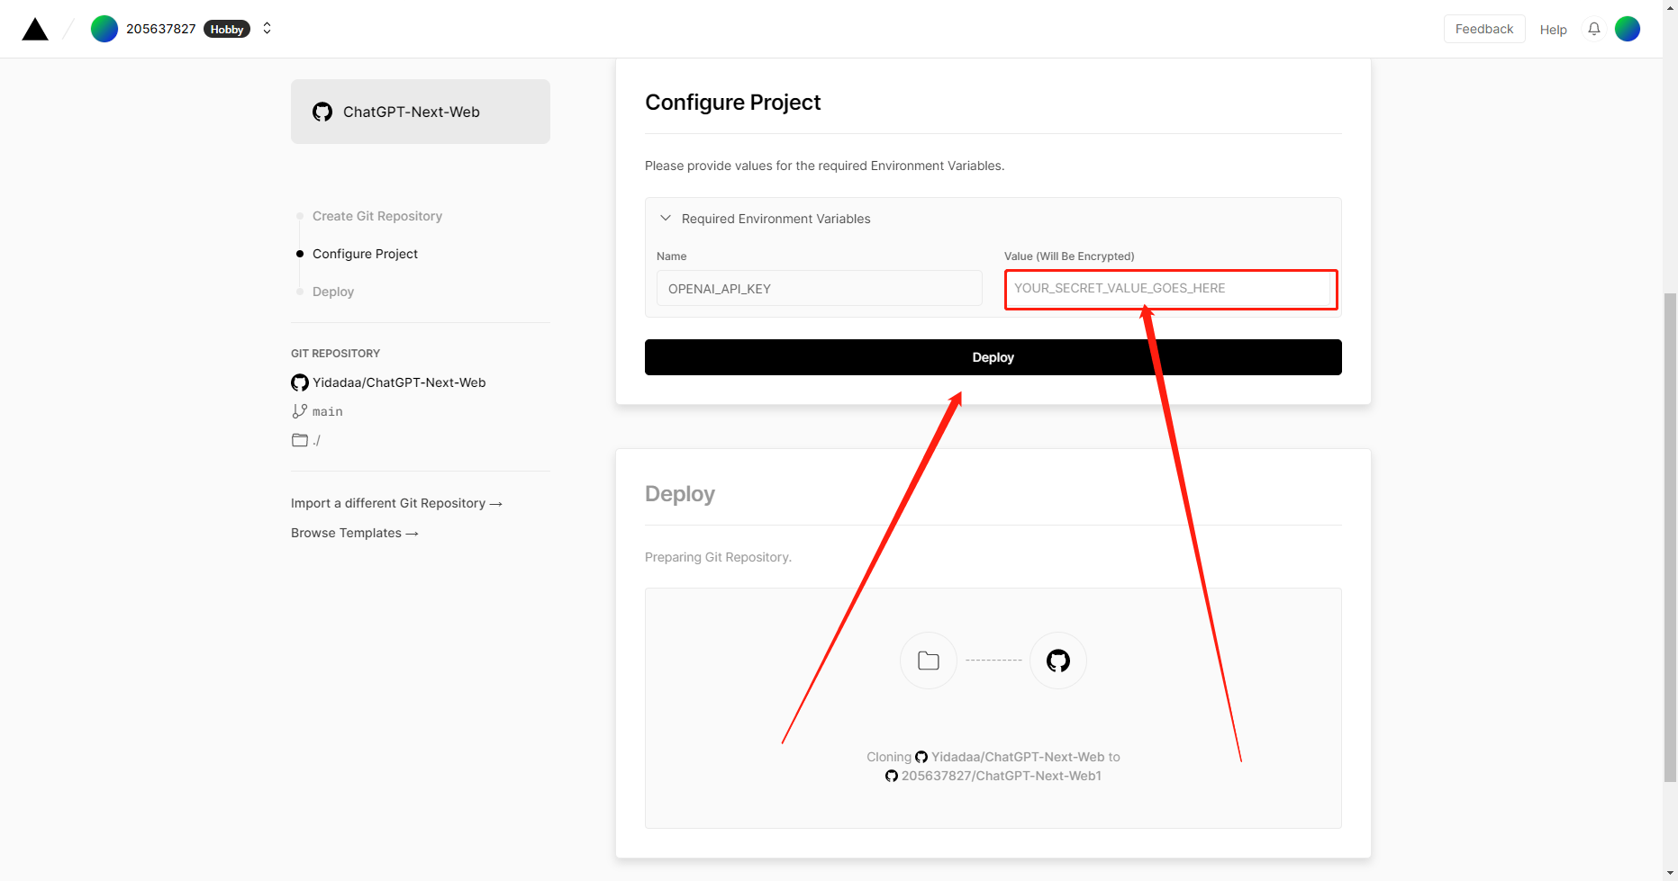Click the Vercel triangle logo

pos(35,30)
